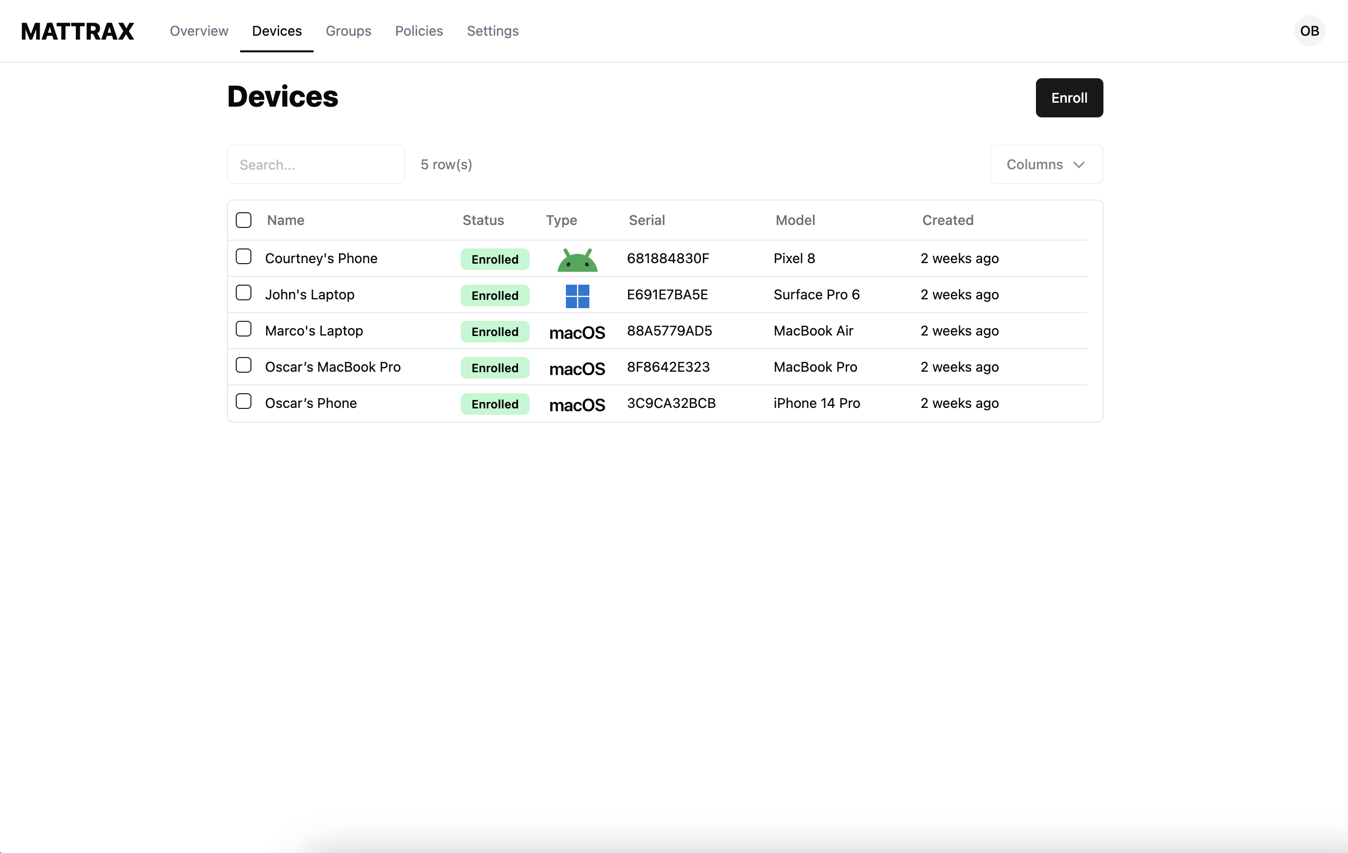Expand Courtney's Phone row details
The height and width of the screenshot is (853, 1348).
coord(321,258)
